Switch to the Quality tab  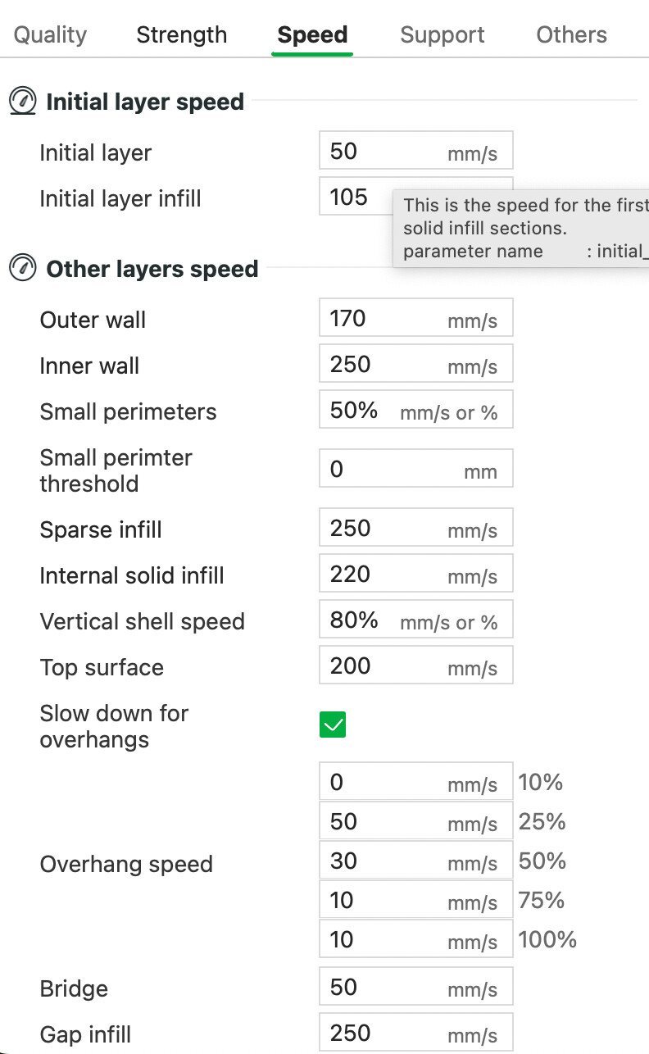pyautogui.click(x=50, y=34)
